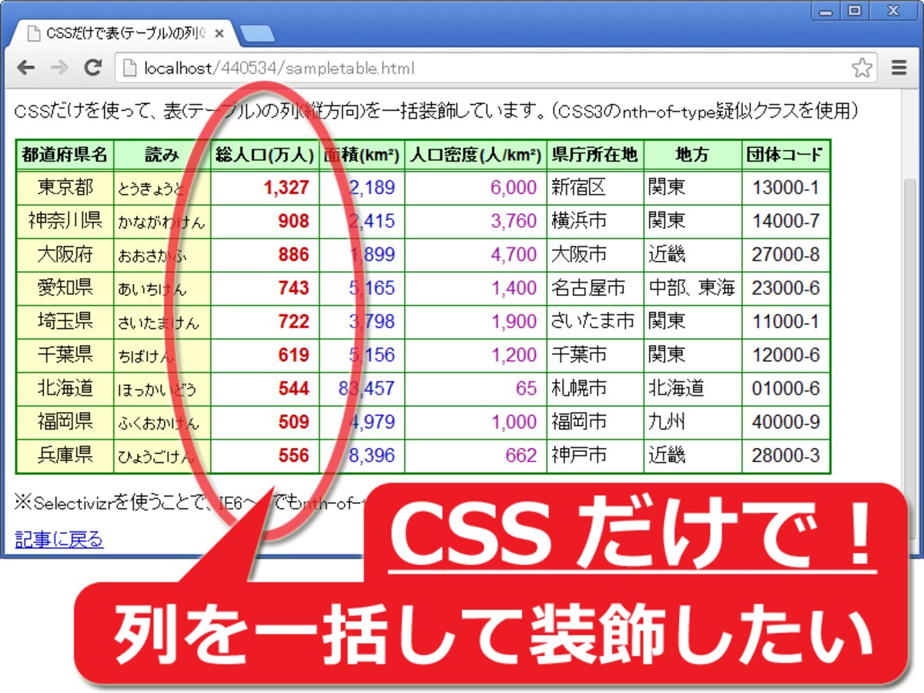Close the browser window

pyautogui.click(x=893, y=11)
